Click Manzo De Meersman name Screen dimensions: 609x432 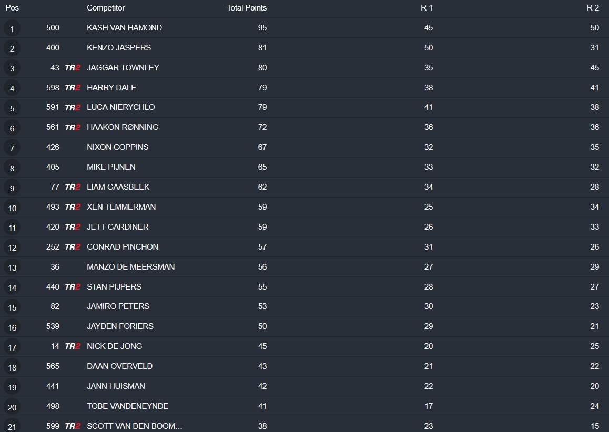coord(130,267)
